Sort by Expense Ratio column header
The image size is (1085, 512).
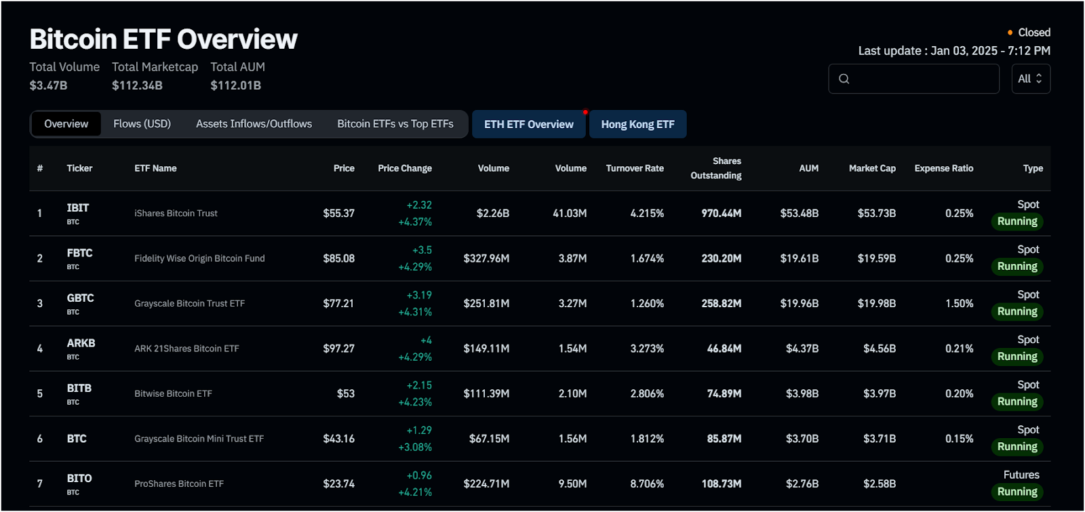[943, 168]
